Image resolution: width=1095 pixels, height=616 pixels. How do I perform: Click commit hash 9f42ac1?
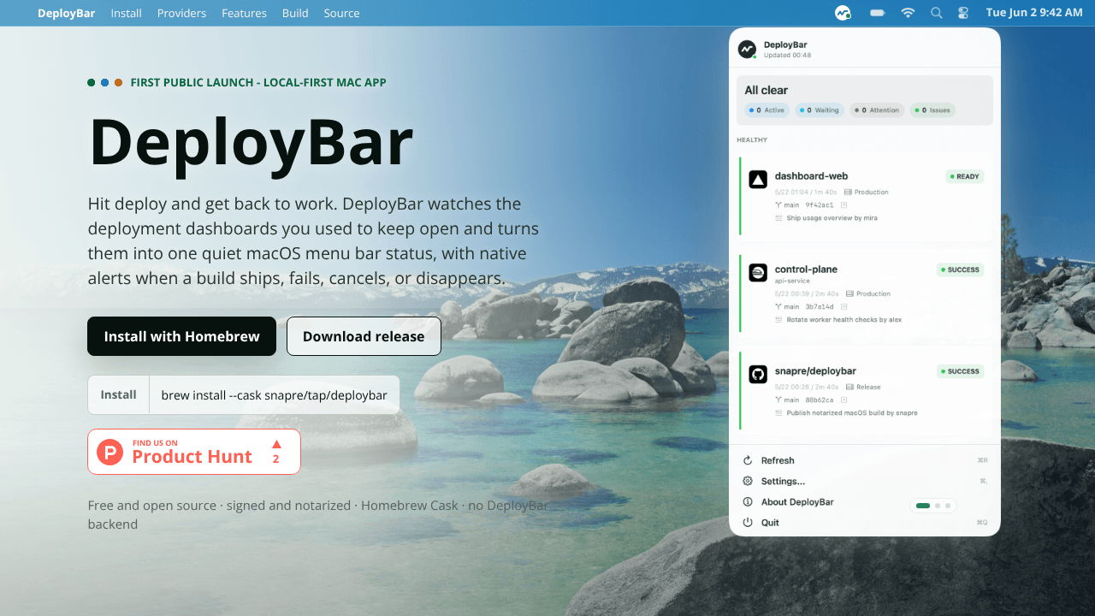point(820,205)
